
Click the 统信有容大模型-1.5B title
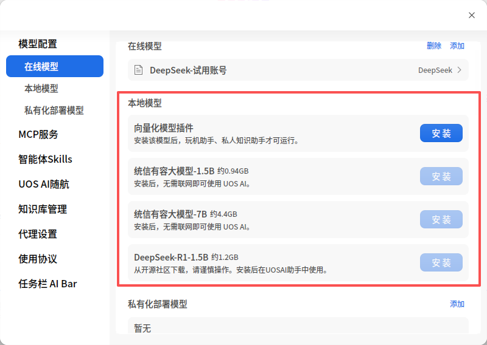[174, 171]
